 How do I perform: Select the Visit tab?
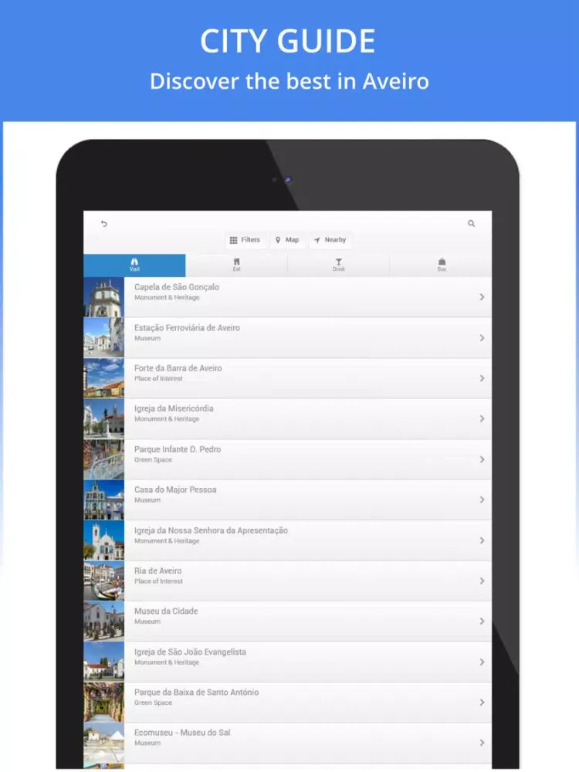(134, 265)
